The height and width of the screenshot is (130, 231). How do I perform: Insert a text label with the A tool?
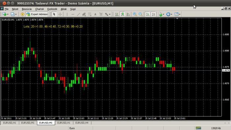95,14
